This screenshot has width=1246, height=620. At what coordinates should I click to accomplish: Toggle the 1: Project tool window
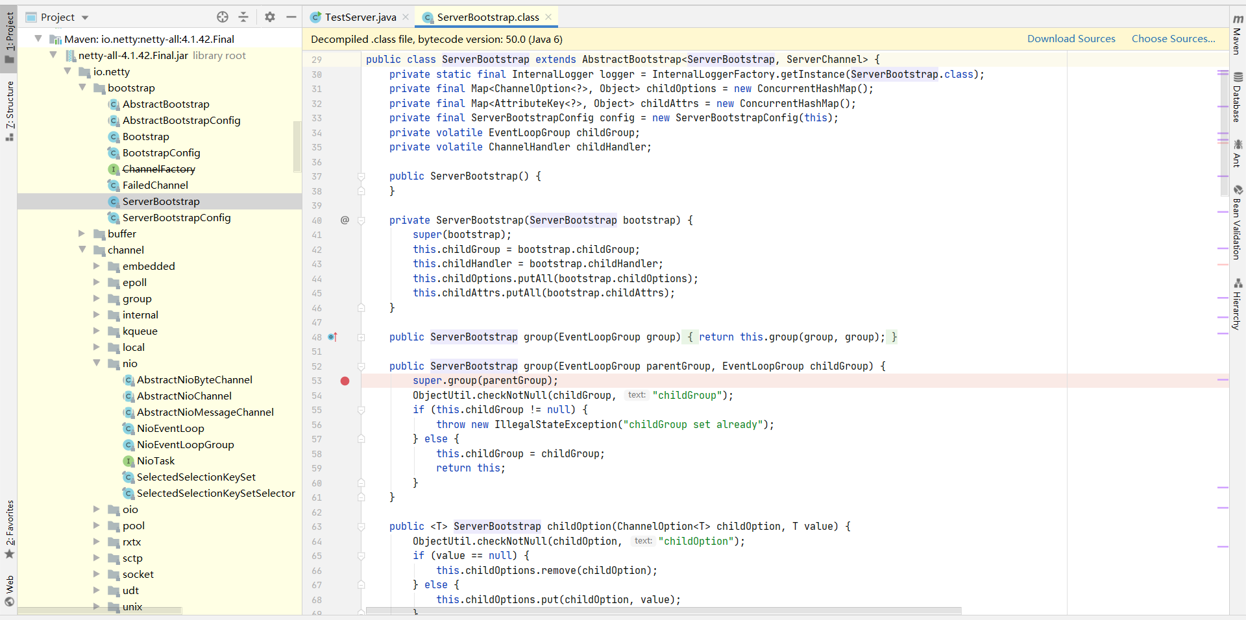pyautogui.click(x=10, y=38)
